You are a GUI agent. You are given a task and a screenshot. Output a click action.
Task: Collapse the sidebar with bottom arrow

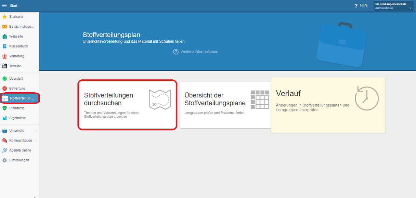pyautogui.click(x=35, y=197)
